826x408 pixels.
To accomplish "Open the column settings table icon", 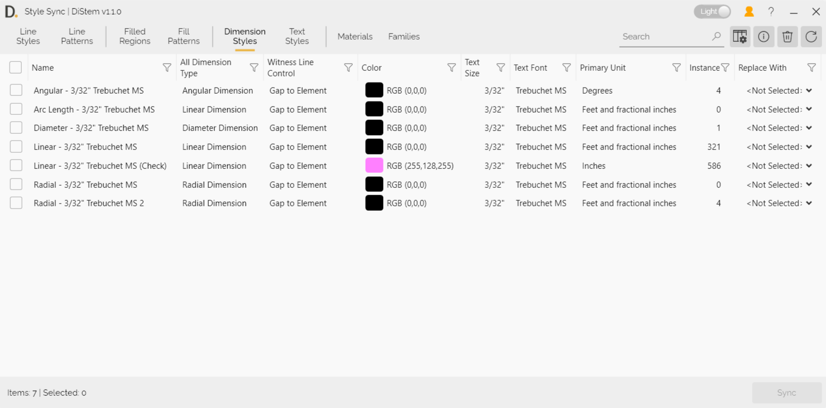I will tap(740, 37).
